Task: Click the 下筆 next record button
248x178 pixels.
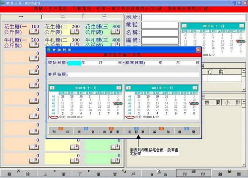Action: tap(89, 174)
